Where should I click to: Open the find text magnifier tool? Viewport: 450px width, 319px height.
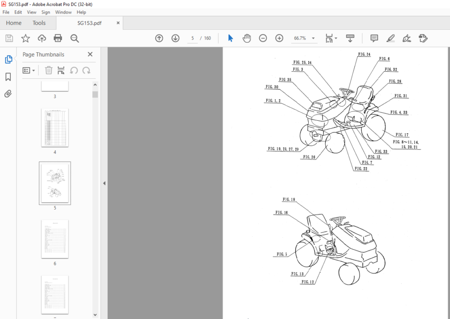(x=75, y=38)
